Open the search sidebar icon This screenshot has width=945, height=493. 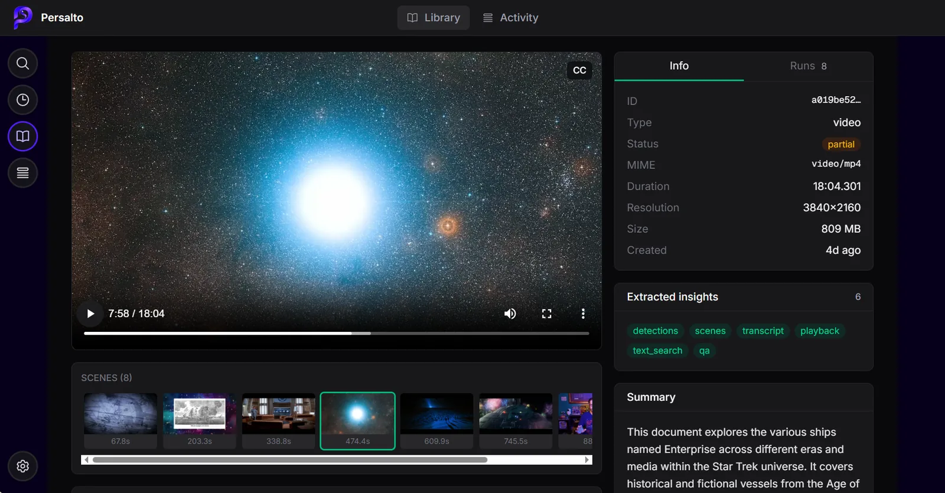[x=22, y=63]
